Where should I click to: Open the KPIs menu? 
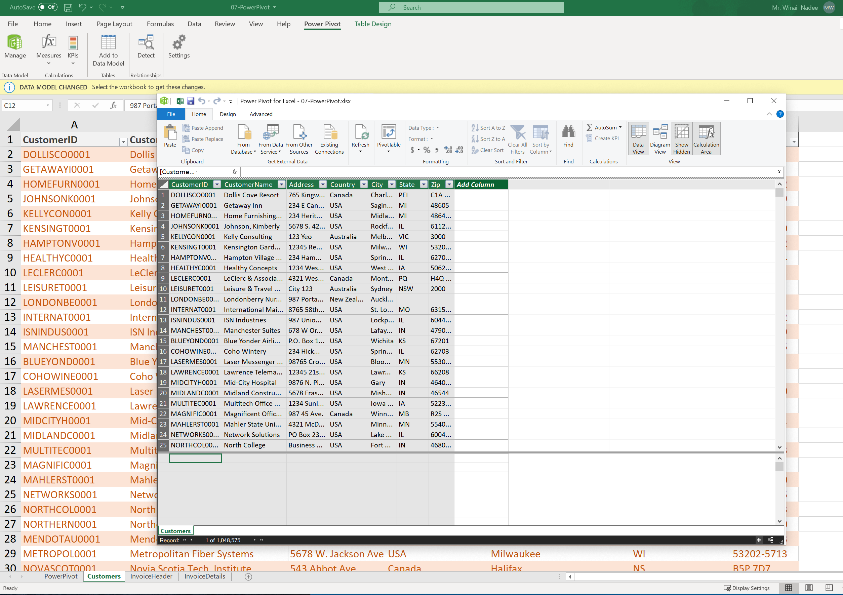coord(73,50)
